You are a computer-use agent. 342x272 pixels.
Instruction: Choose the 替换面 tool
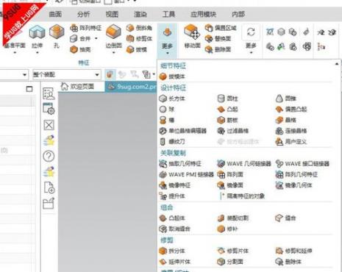click(x=218, y=39)
